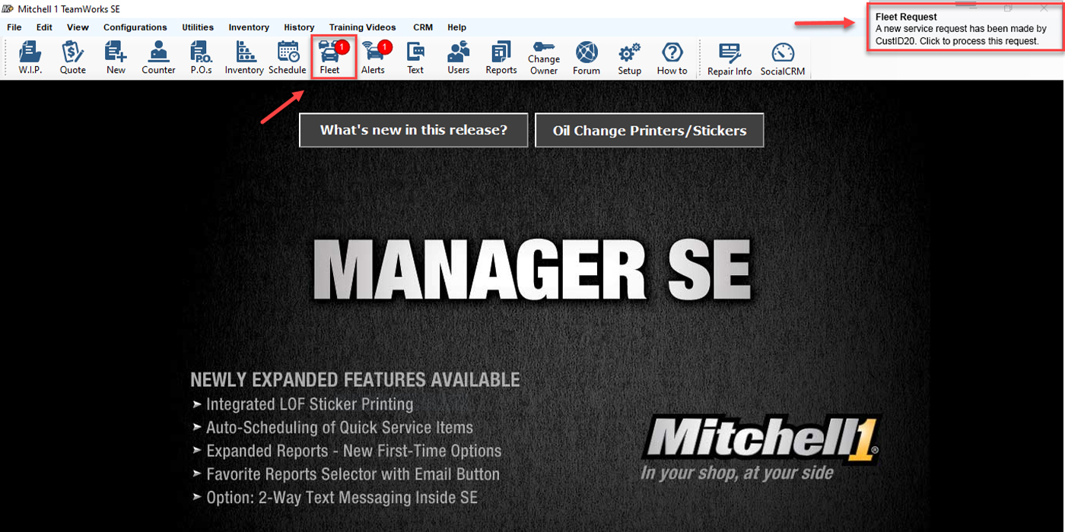Click the Change Owner key icon
Screen dimensions: 1065x532
(544, 59)
